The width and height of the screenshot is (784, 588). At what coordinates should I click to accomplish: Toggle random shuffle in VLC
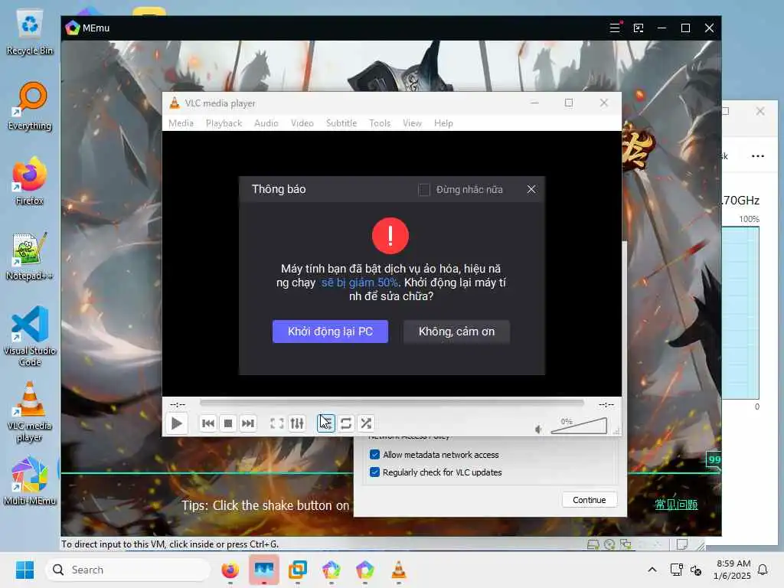(366, 423)
